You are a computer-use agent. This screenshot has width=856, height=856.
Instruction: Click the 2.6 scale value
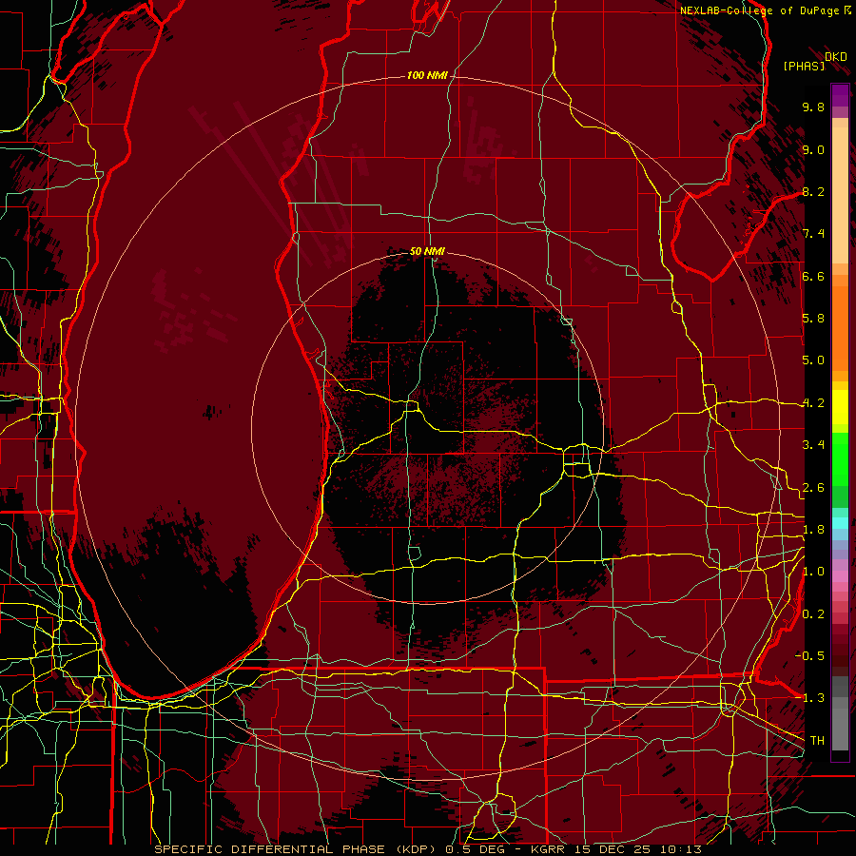813,488
